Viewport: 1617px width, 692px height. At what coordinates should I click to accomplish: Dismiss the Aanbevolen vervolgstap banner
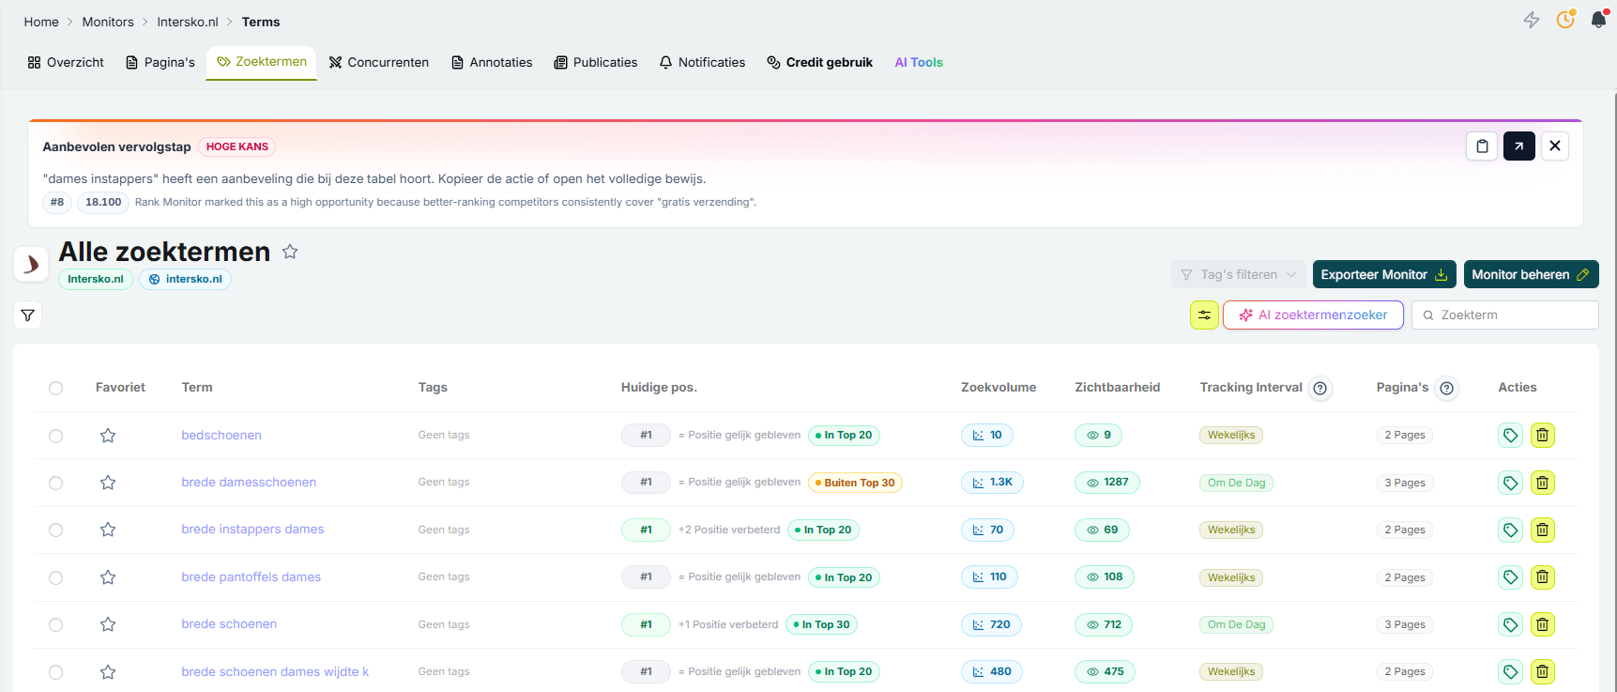[x=1555, y=146]
